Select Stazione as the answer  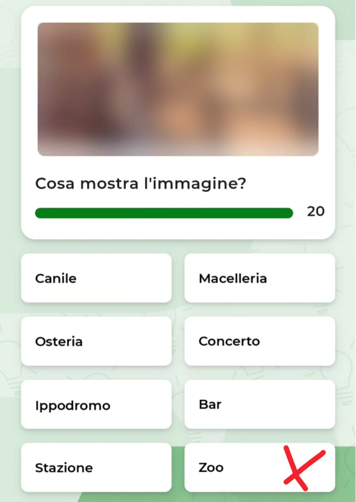[x=96, y=467]
